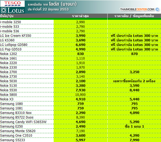The width and height of the screenshot is (161, 142).
Task: Click the Samsung 1080 model name
Action: coord(11,104)
